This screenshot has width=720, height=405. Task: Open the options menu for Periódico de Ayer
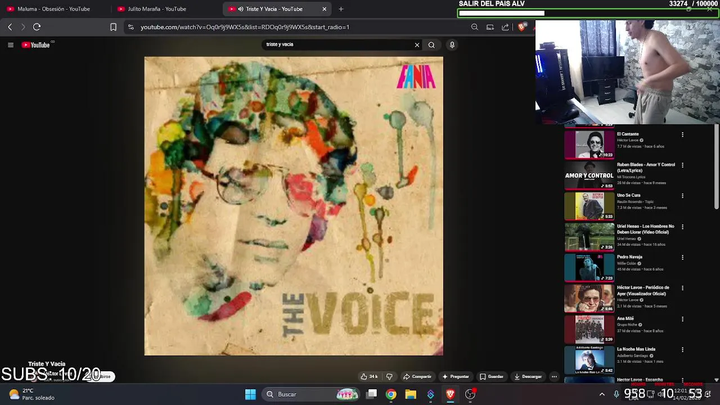682,289
